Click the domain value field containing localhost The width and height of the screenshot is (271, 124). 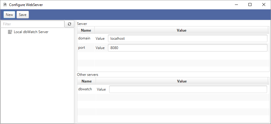(187, 39)
